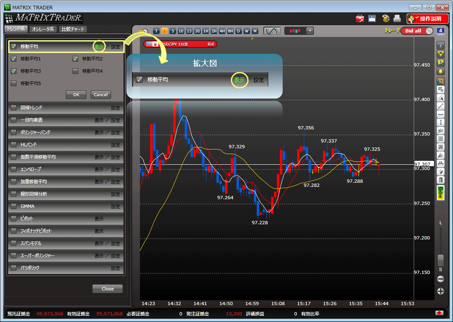Click 設定 for スーパーボリンジャー
This screenshot has height=322, width=453.
pos(116,256)
